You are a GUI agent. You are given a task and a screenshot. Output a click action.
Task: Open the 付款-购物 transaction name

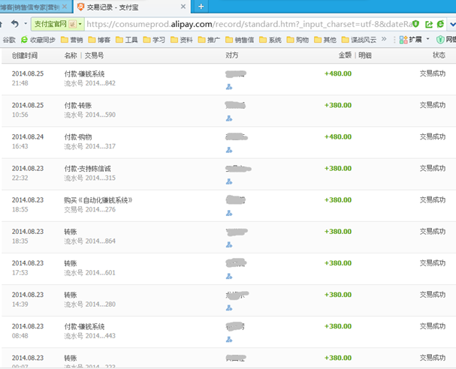coord(78,137)
